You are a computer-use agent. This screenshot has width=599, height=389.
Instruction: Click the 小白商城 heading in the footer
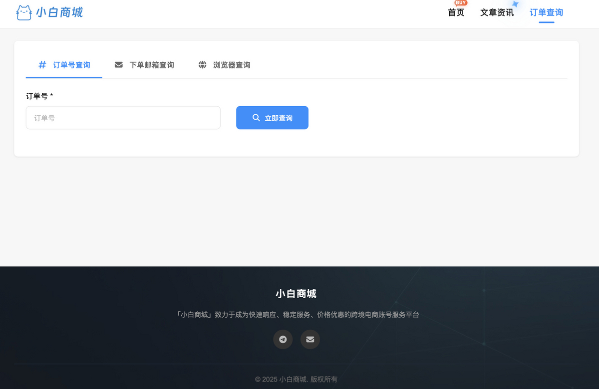point(296,294)
